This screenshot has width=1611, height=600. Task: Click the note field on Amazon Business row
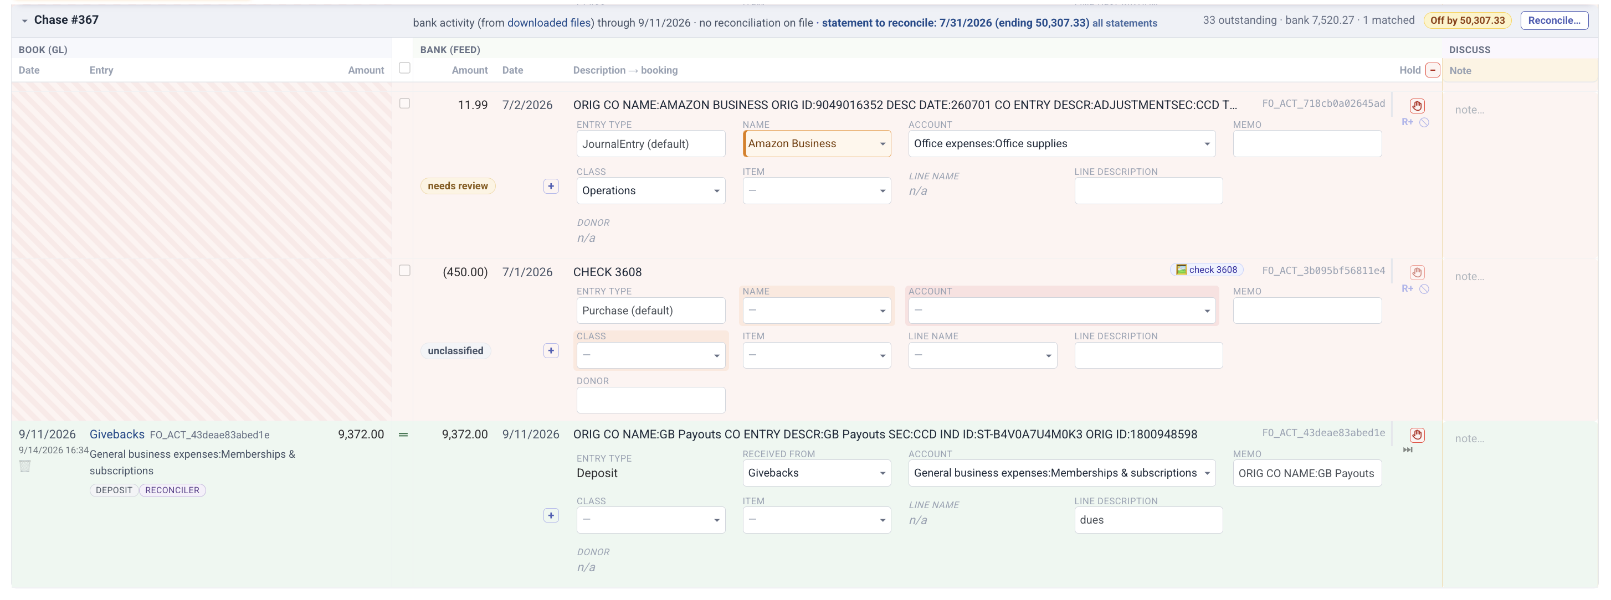point(1520,110)
